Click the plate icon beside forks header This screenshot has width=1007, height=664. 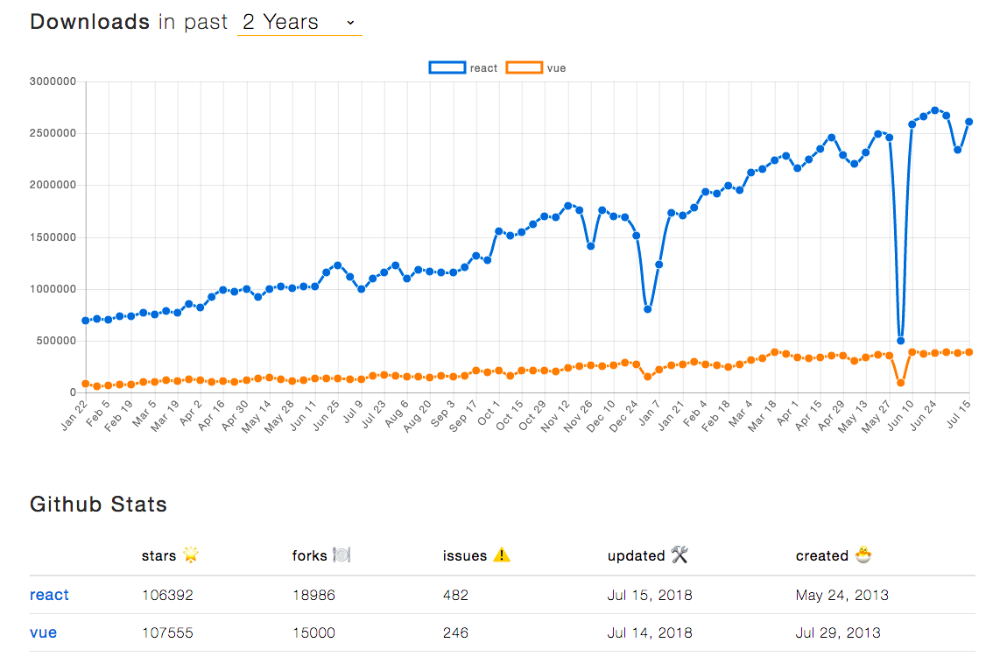point(342,555)
